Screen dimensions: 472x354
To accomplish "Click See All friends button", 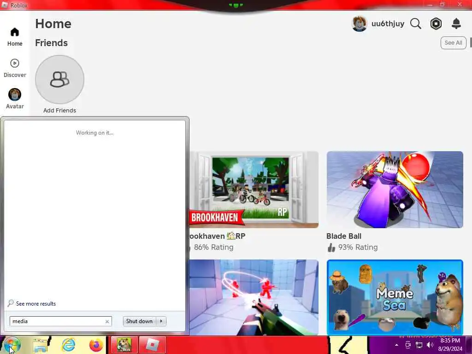I will 453,43.
